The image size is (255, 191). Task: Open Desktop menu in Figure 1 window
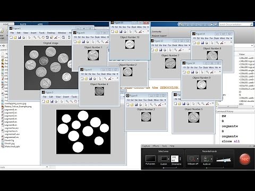click(51, 33)
